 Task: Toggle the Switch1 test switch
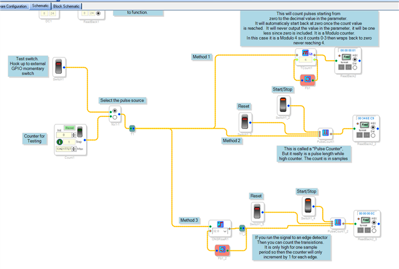[x=59, y=67]
